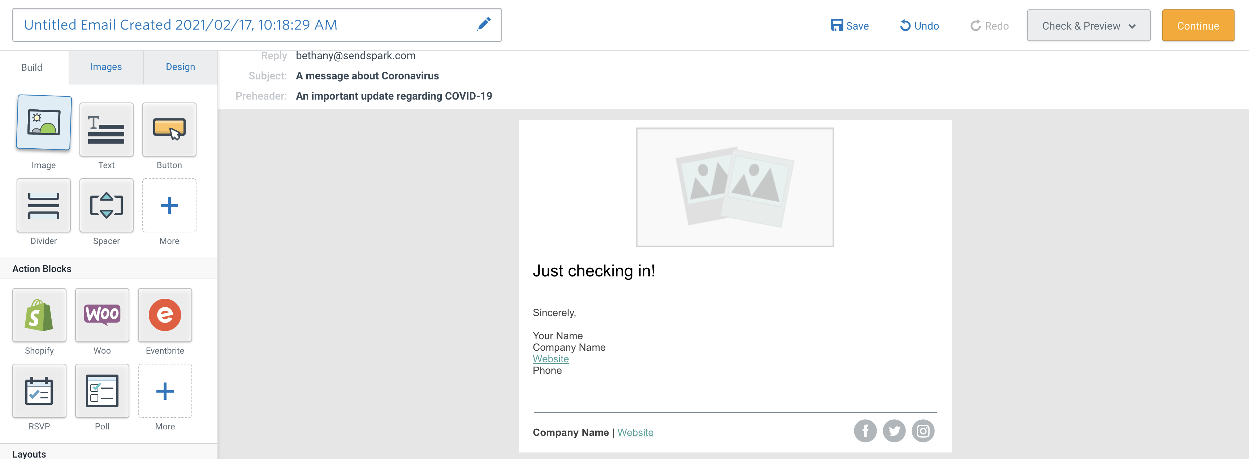Edit the email name field

257,25
